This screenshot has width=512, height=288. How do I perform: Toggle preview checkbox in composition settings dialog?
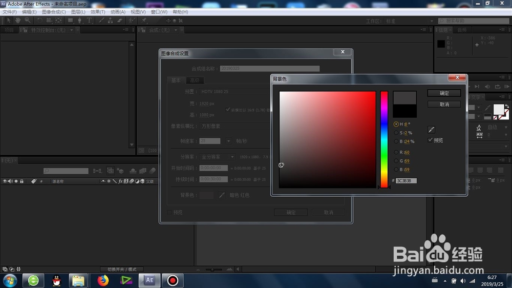pos(169,212)
